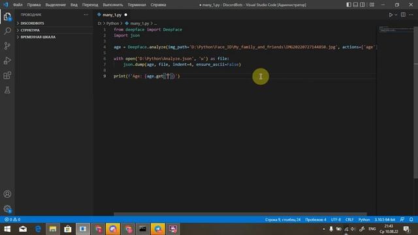Open the Run and Debug view
This screenshot has height=235, width=418.
(x=7, y=61)
